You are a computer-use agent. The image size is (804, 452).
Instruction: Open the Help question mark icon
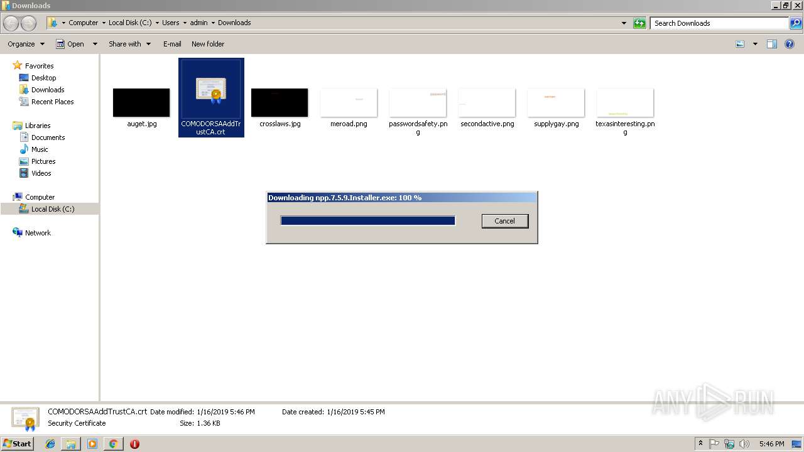pos(790,44)
